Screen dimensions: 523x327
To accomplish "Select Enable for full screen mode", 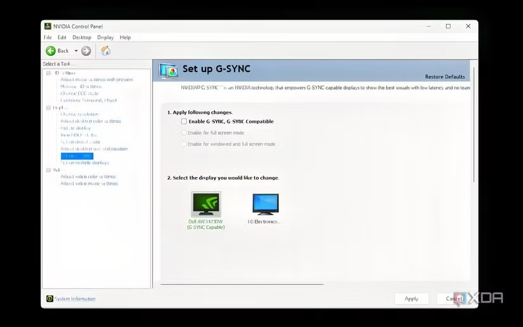I will pyautogui.click(x=184, y=133).
